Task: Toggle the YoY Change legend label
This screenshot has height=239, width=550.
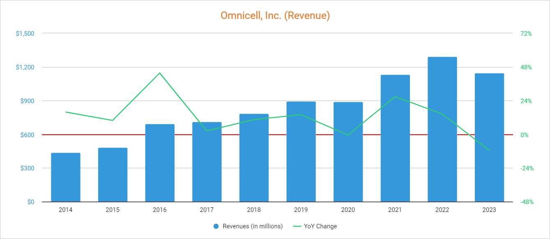Action: pos(320,226)
